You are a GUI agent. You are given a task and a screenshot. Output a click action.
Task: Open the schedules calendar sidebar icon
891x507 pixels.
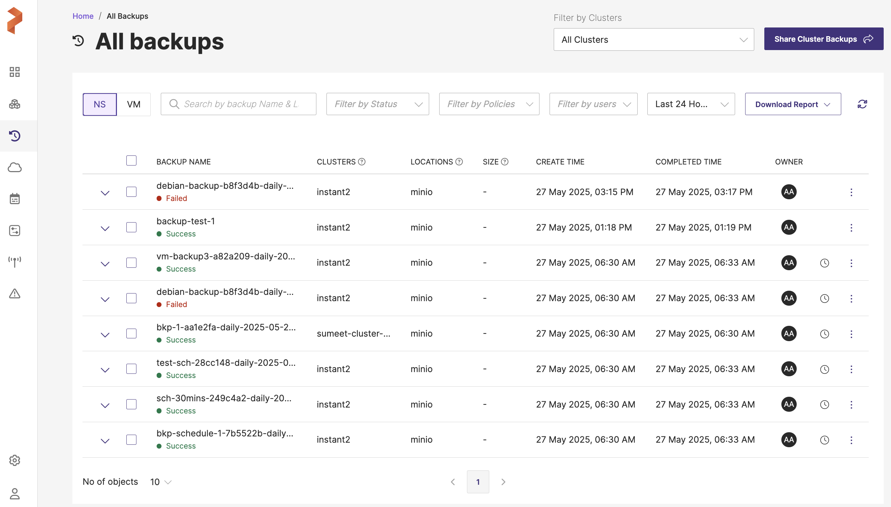tap(15, 199)
